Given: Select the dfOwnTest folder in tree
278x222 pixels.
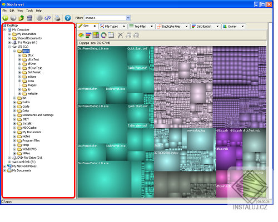Looking at the screenshot, I should click(34, 68).
